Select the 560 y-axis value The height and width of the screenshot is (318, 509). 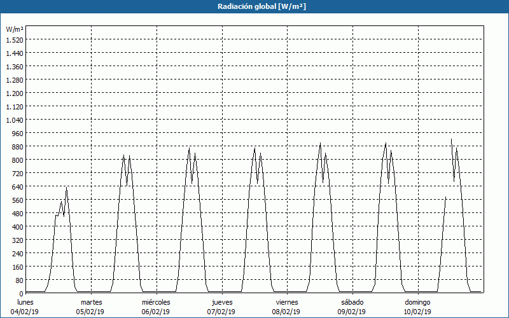[x=18, y=200]
